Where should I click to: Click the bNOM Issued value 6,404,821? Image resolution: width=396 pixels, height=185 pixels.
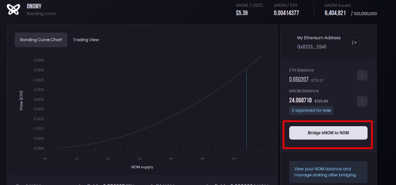click(335, 13)
